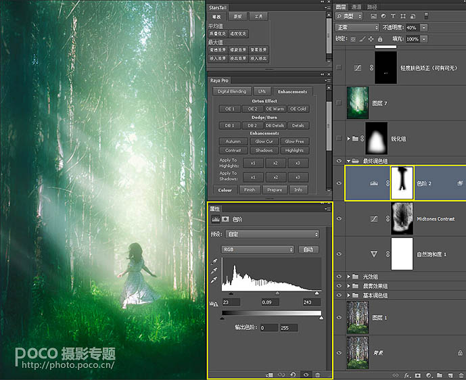Click the lock all padlock icon
The width and height of the screenshot is (466, 380).
[x=380, y=39]
